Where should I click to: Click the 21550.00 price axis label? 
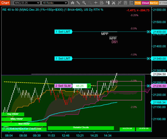[x=159, y=10]
